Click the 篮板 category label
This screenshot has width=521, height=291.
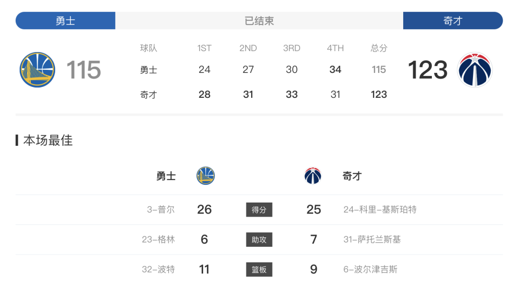[x=259, y=270]
